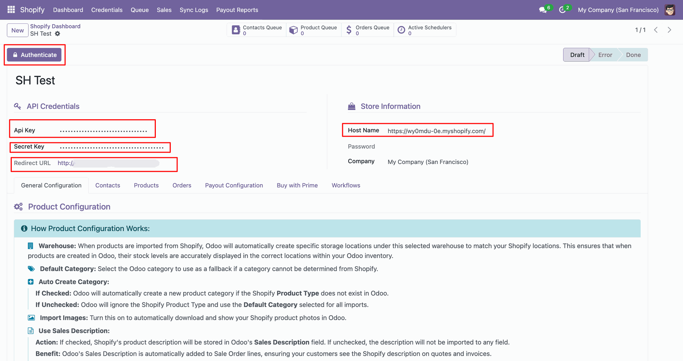
Task: Open the Shopify Dashboard breadcrumb link
Action: 55,26
